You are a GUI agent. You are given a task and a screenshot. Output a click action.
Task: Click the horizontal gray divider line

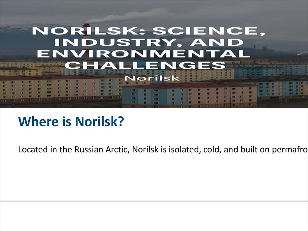[154, 201]
